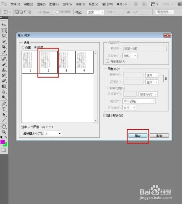Select the History Brush tool
This screenshot has width=182, height=204.
[4, 75]
